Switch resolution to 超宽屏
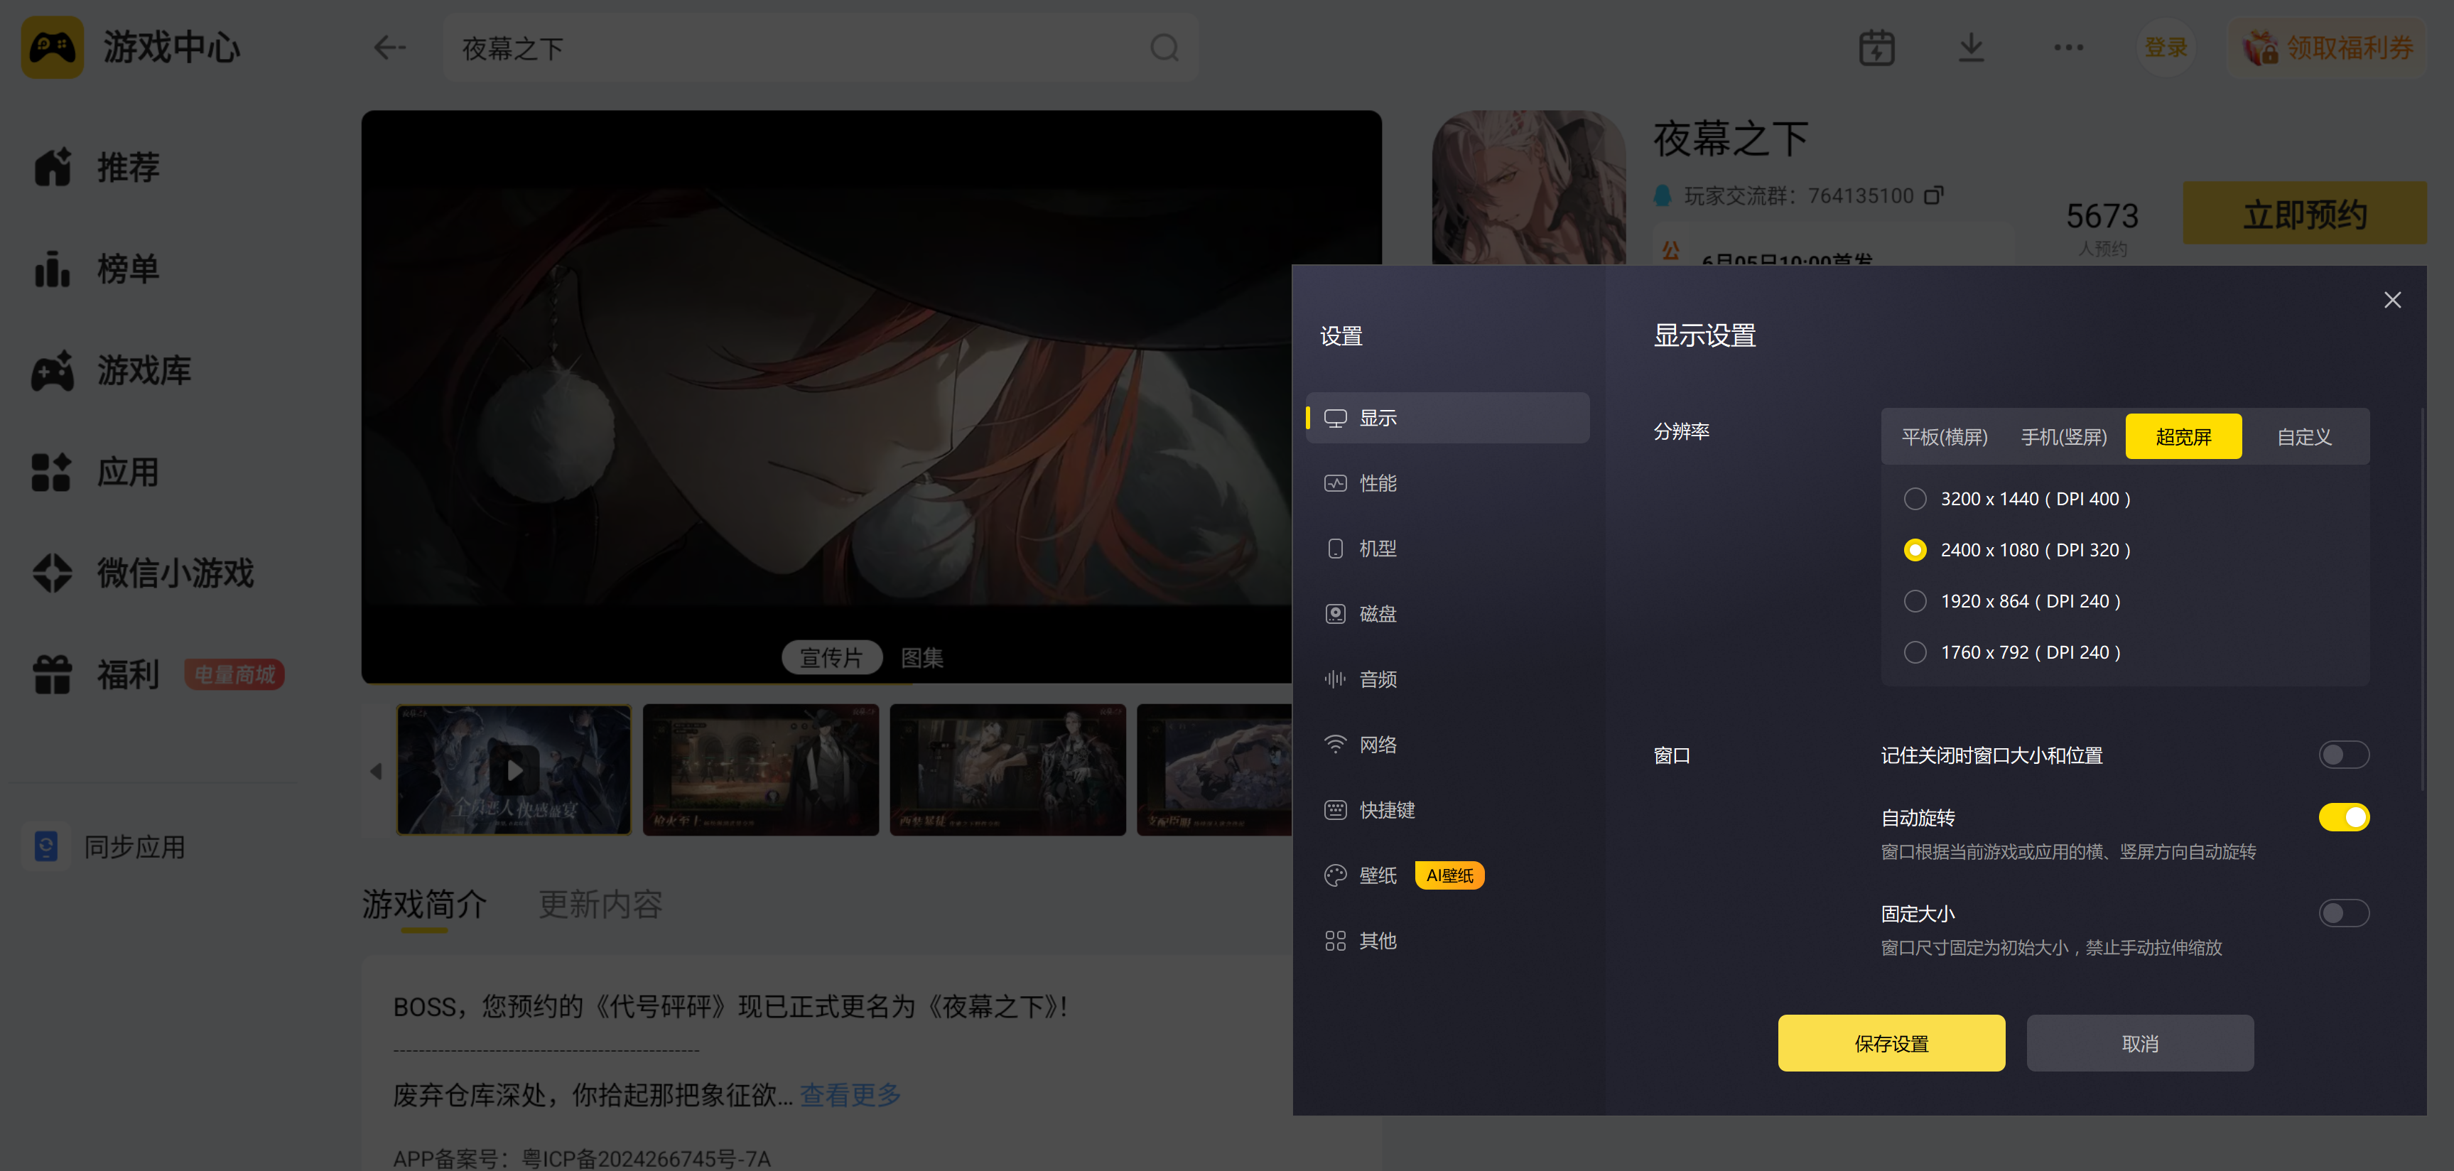This screenshot has width=2454, height=1171. pos(2183,436)
